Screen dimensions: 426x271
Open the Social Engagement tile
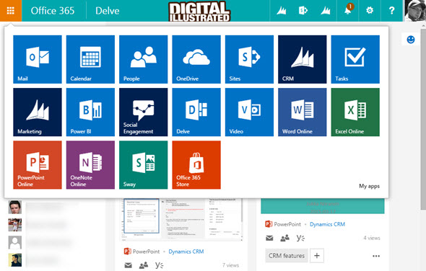click(x=144, y=112)
